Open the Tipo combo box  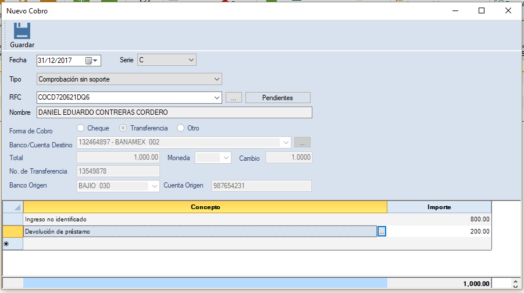pyautogui.click(x=216, y=79)
